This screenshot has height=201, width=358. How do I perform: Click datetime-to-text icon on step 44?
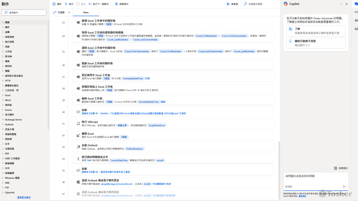78,159
